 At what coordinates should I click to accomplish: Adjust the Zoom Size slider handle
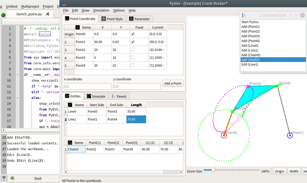213,170
